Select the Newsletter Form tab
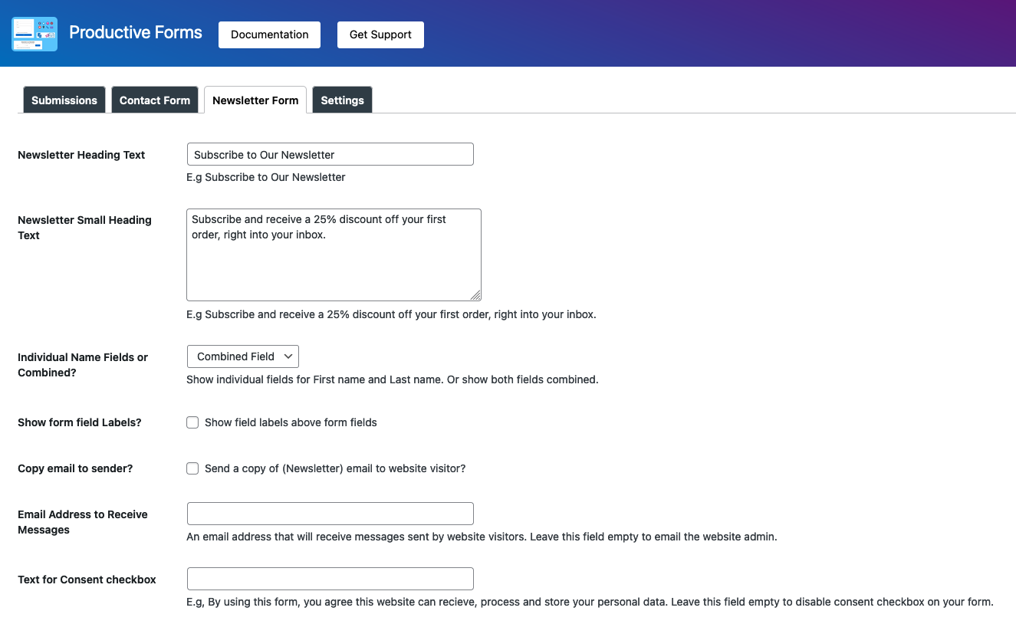 click(x=255, y=100)
